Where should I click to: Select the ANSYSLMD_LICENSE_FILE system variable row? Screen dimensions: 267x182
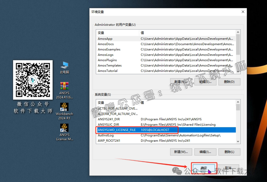[117, 130]
